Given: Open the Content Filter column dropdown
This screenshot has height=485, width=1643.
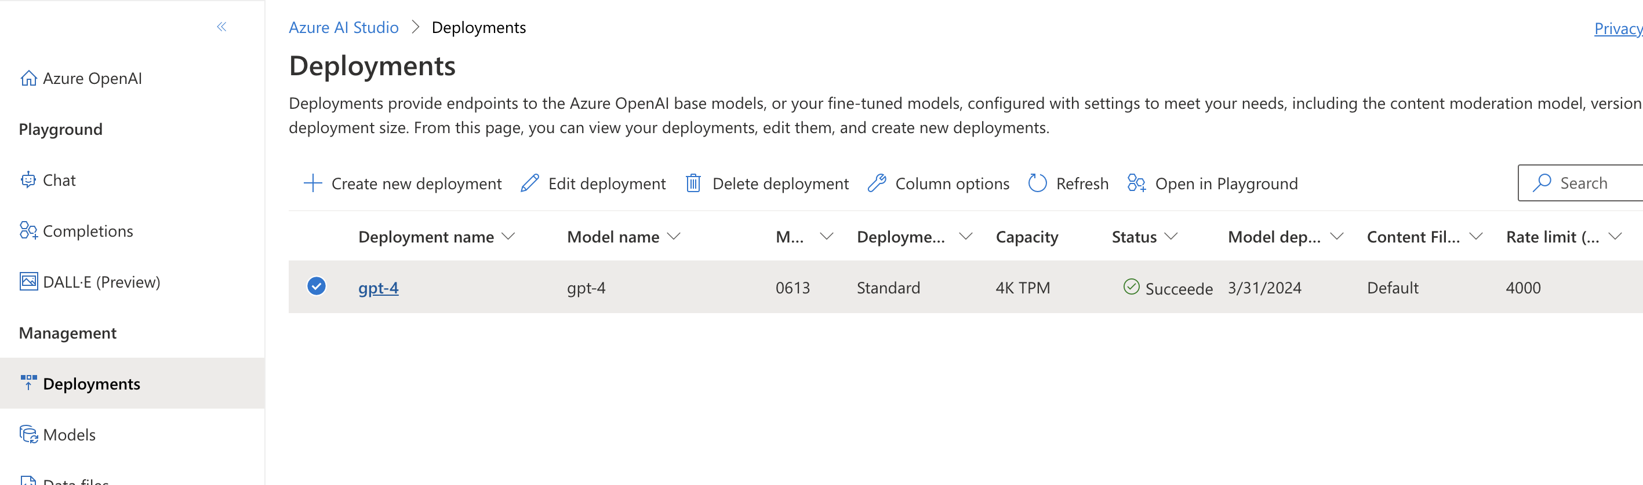Looking at the screenshot, I should (x=1475, y=237).
